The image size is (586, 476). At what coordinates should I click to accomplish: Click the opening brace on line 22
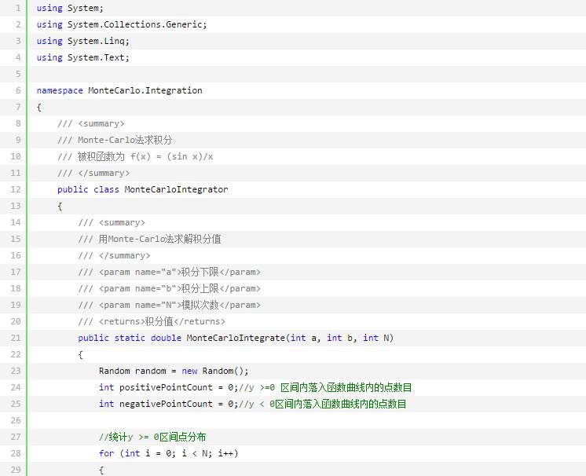point(80,354)
